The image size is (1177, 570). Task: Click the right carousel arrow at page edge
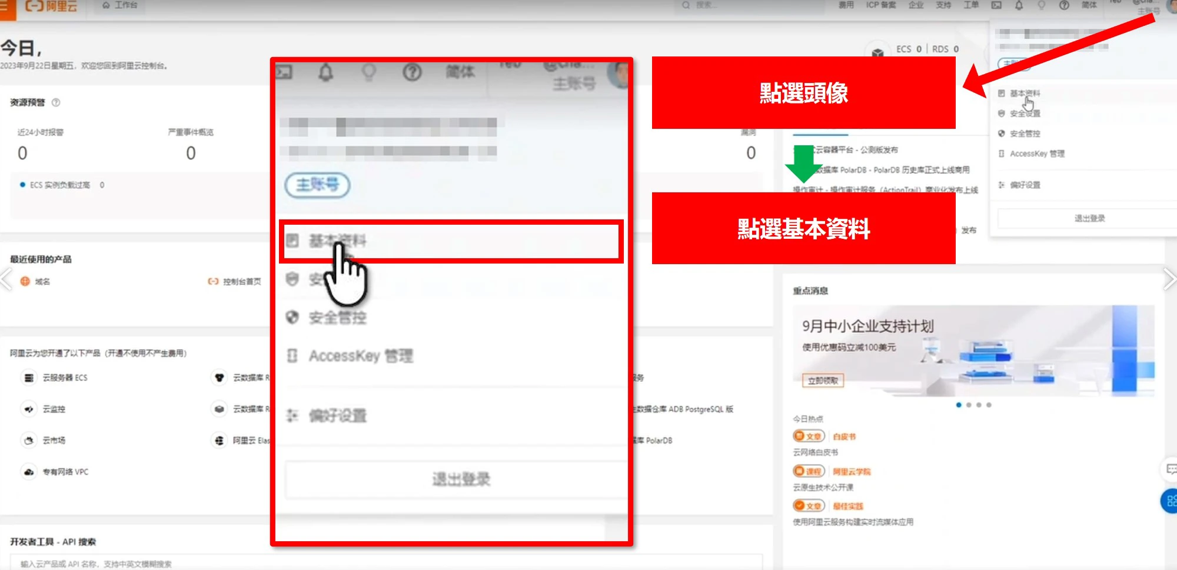coord(1169,279)
